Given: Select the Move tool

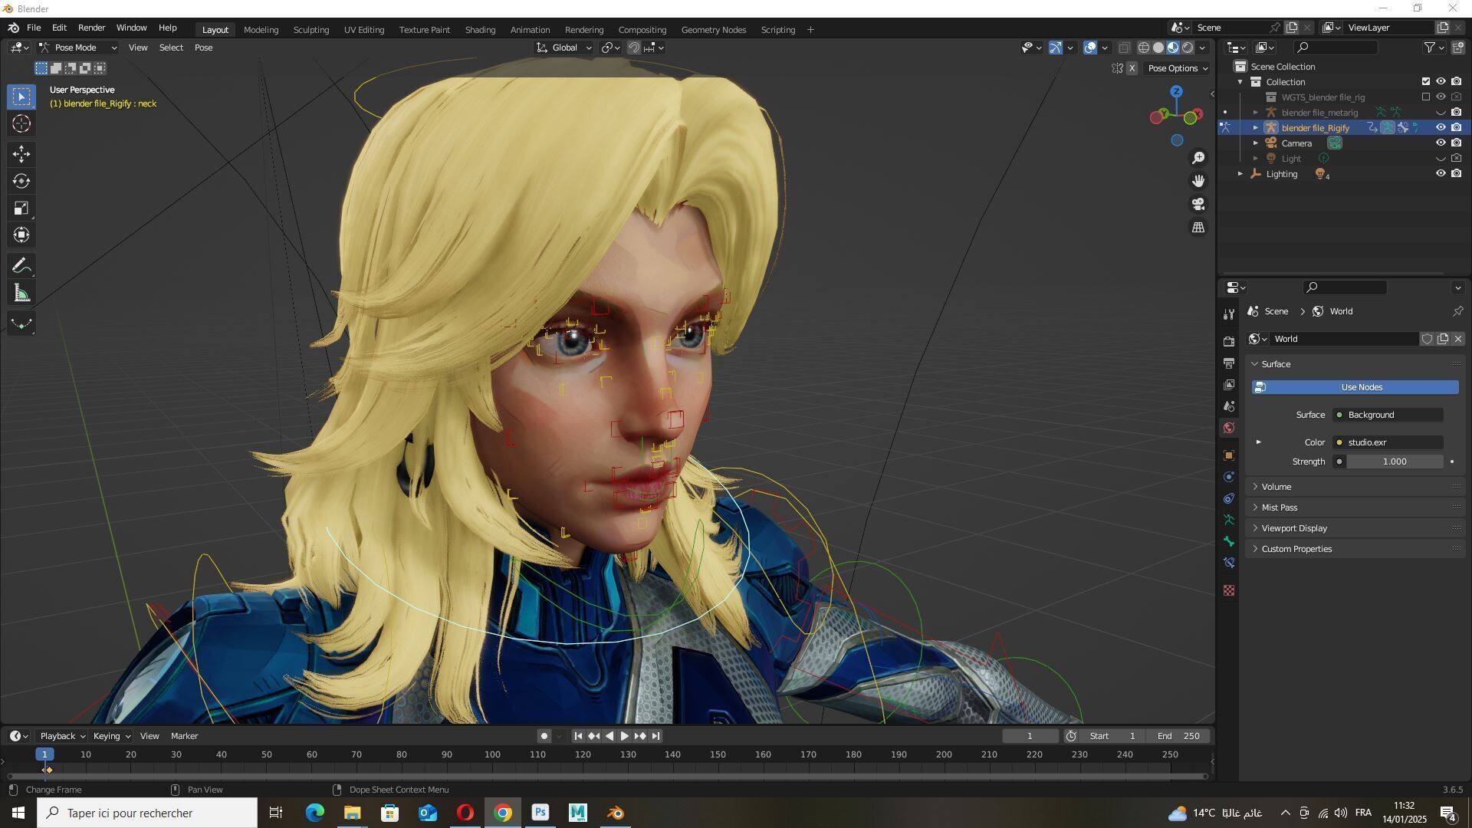Looking at the screenshot, I should pyautogui.click(x=21, y=154).
